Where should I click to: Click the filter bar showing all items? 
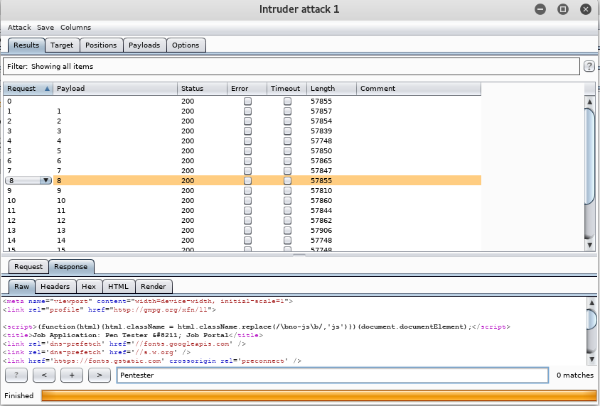pos(291,67)
